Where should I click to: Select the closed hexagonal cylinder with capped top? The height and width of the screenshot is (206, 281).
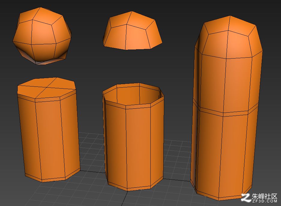49,130
